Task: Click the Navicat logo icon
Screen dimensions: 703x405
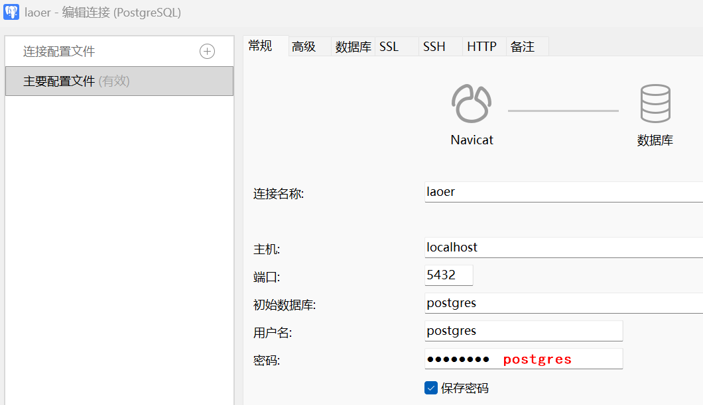Action: pos(471,103)
